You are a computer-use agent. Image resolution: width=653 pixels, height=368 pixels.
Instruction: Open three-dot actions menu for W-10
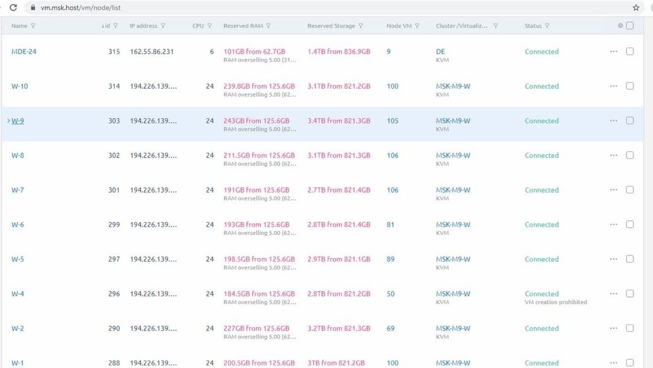click(x=613, y=86)
